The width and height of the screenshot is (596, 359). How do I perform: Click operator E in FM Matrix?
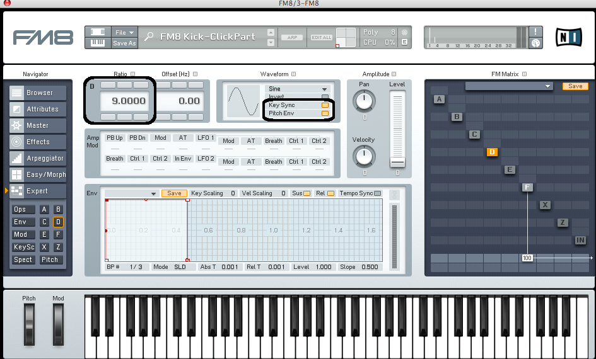510,169
